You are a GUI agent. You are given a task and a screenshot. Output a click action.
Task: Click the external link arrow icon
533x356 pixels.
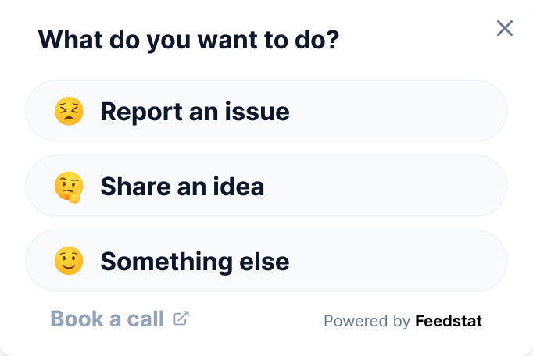(181, 319)
